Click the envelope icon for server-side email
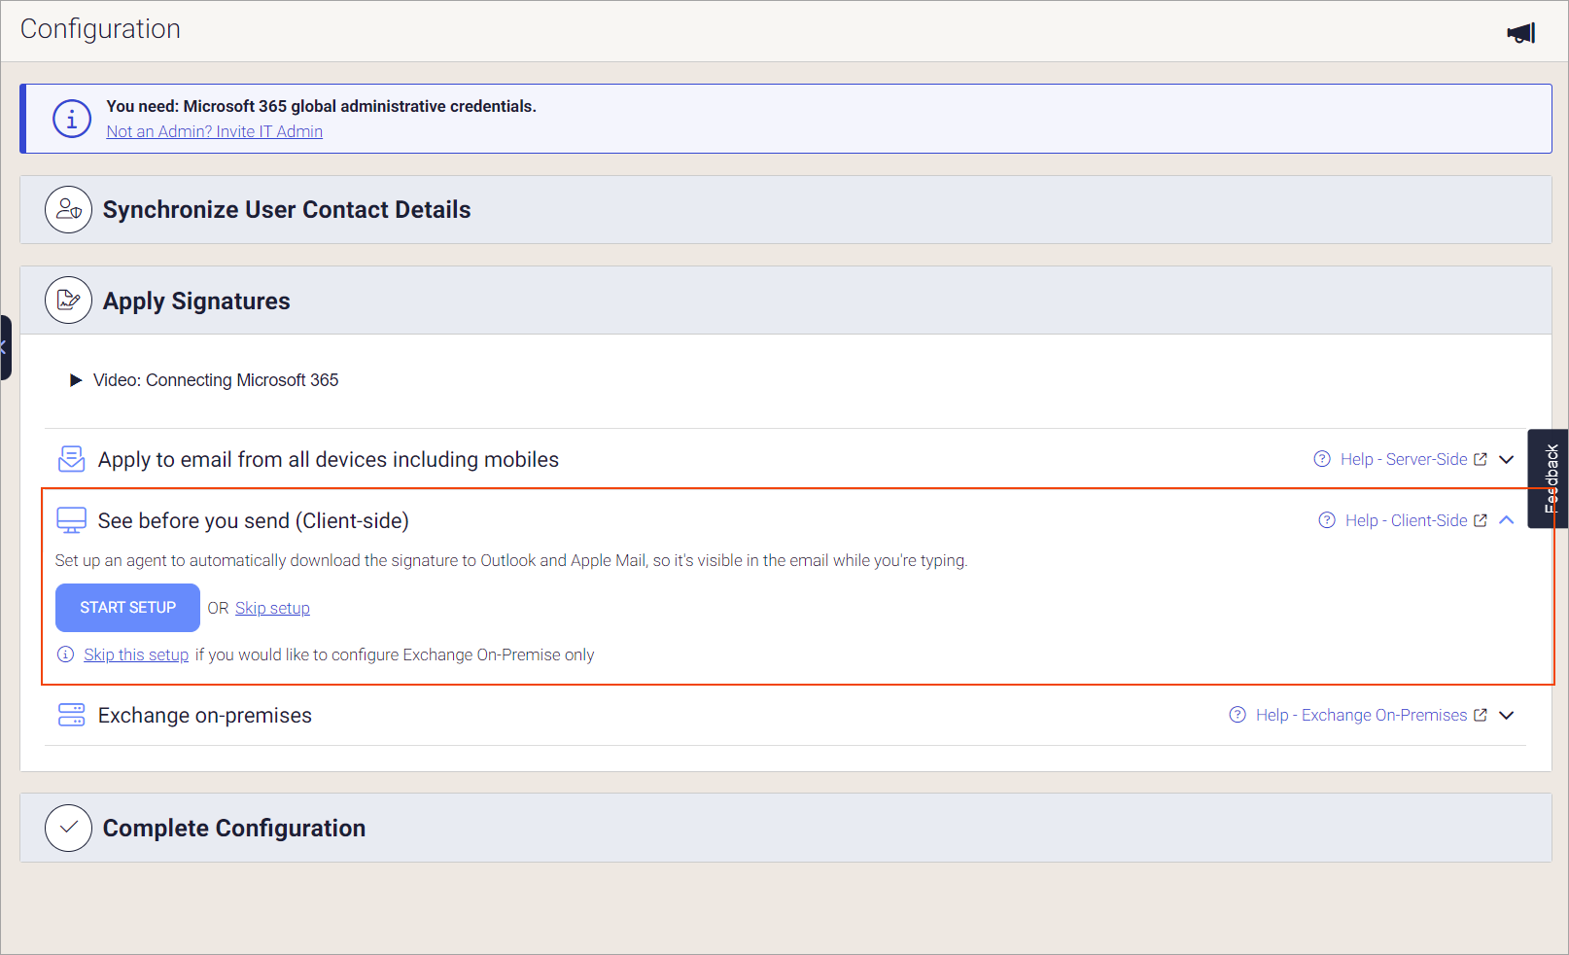This screenshot has width=1569, height=955. (x=71, y=458)
